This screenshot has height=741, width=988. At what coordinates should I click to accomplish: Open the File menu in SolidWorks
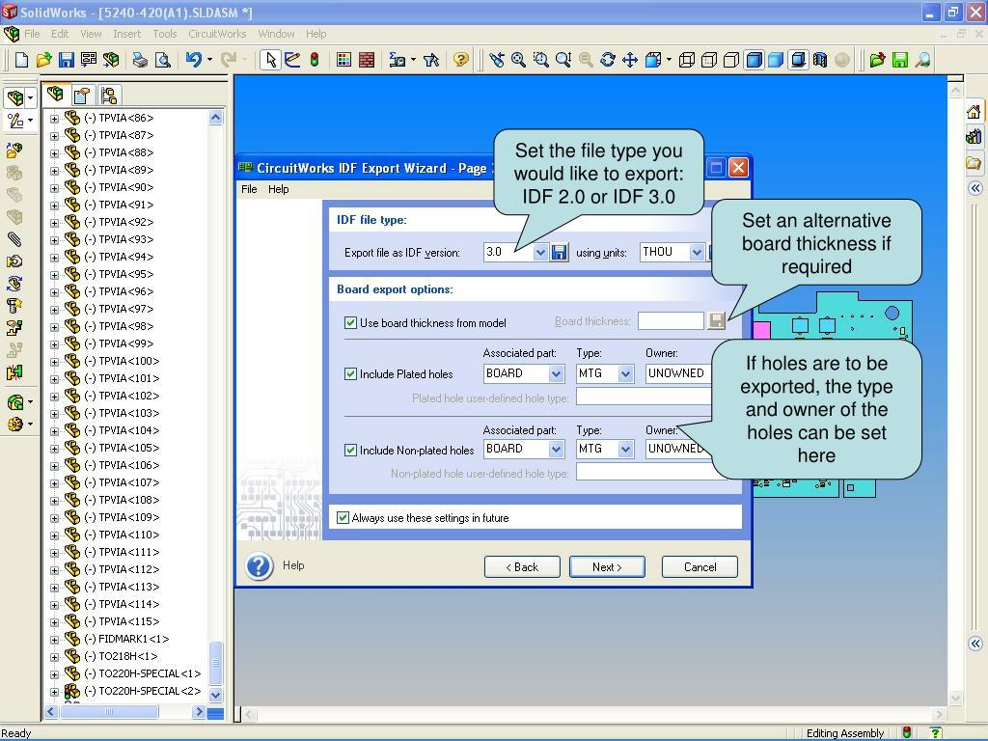32,34
